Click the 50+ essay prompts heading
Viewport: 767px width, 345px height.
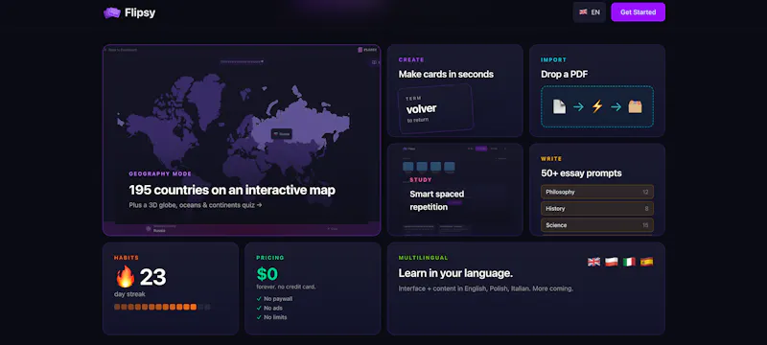(581, 173)
